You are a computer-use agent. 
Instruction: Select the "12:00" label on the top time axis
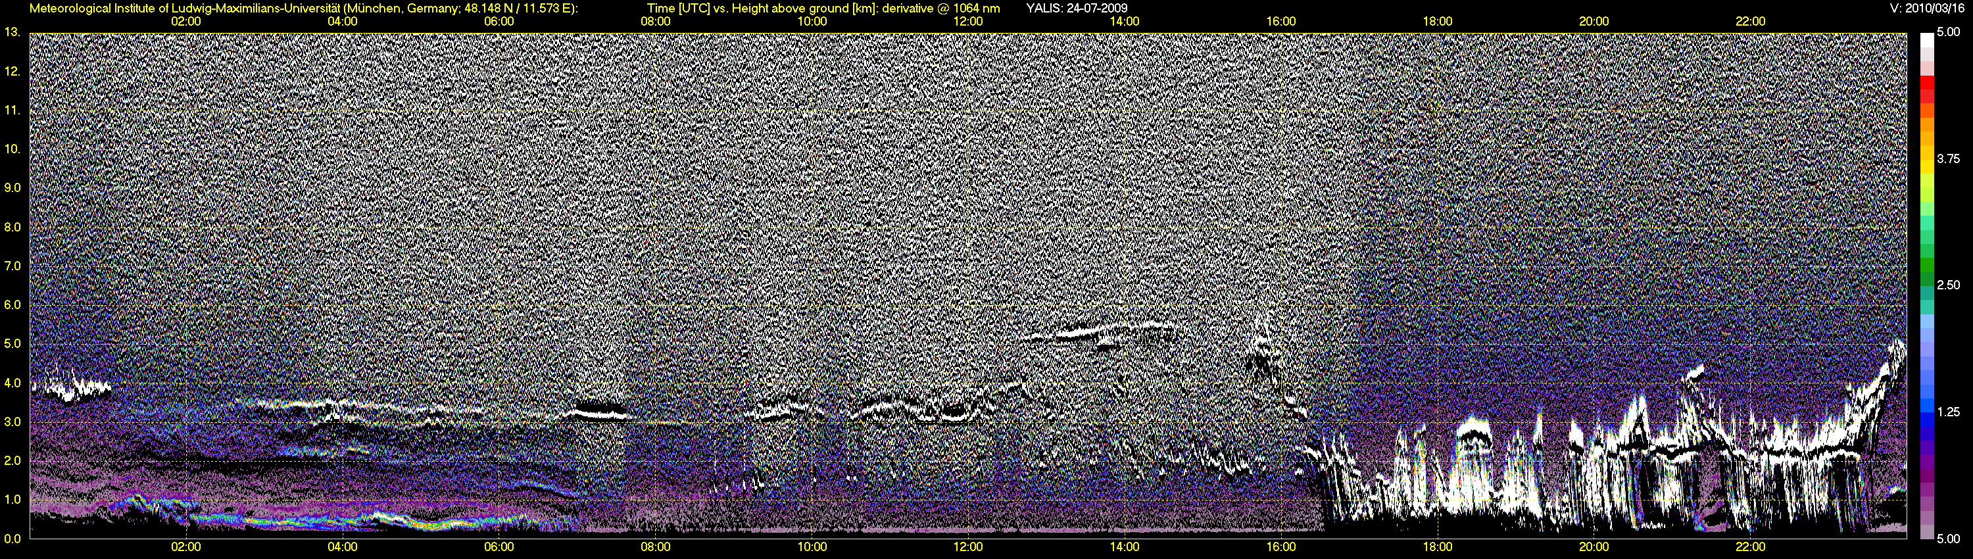(968, 22)
